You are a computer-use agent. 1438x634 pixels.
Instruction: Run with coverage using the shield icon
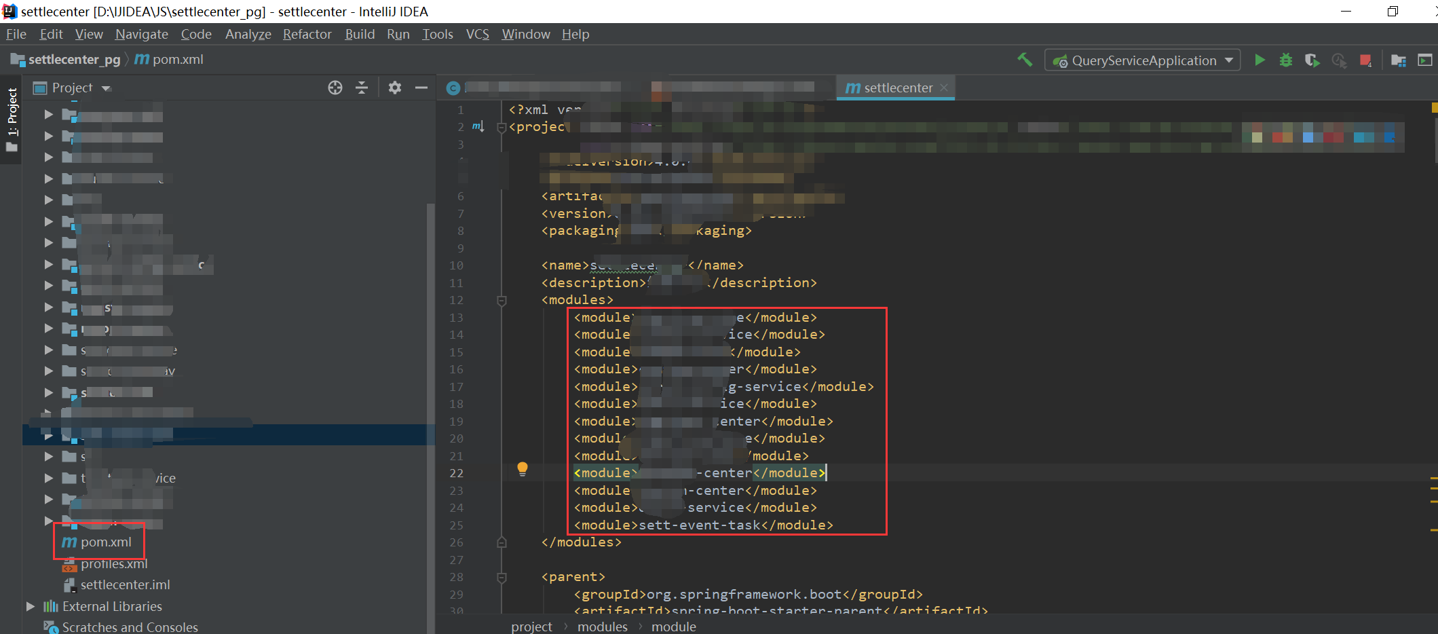point(1312,60)
